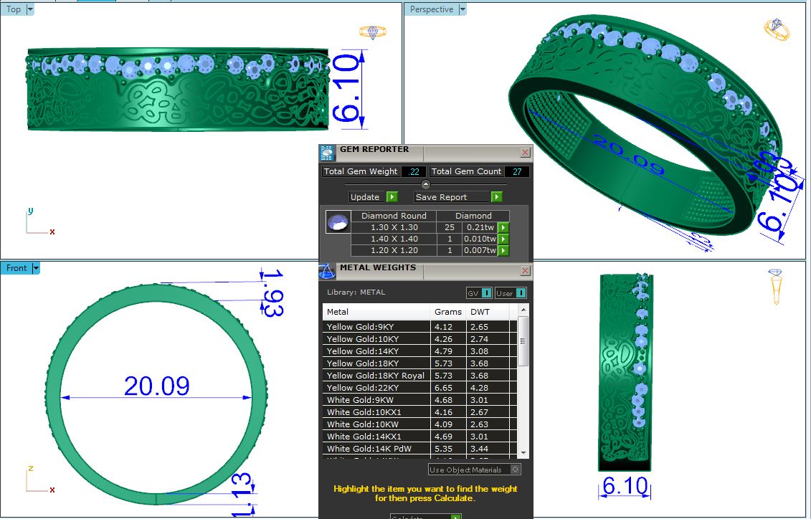The height and width of the screenshot is (519, 811).
Task: Click ring icon in Perspective viewport corner
Action: coord(777,30)
